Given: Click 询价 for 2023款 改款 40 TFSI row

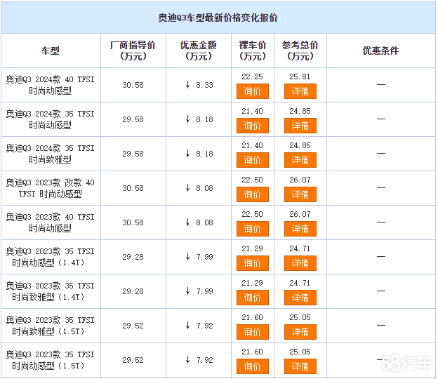Looking at the screenshot, I should (253, 194).
